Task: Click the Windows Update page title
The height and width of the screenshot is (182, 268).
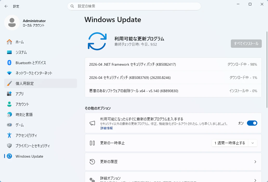Action: (113, 20)
